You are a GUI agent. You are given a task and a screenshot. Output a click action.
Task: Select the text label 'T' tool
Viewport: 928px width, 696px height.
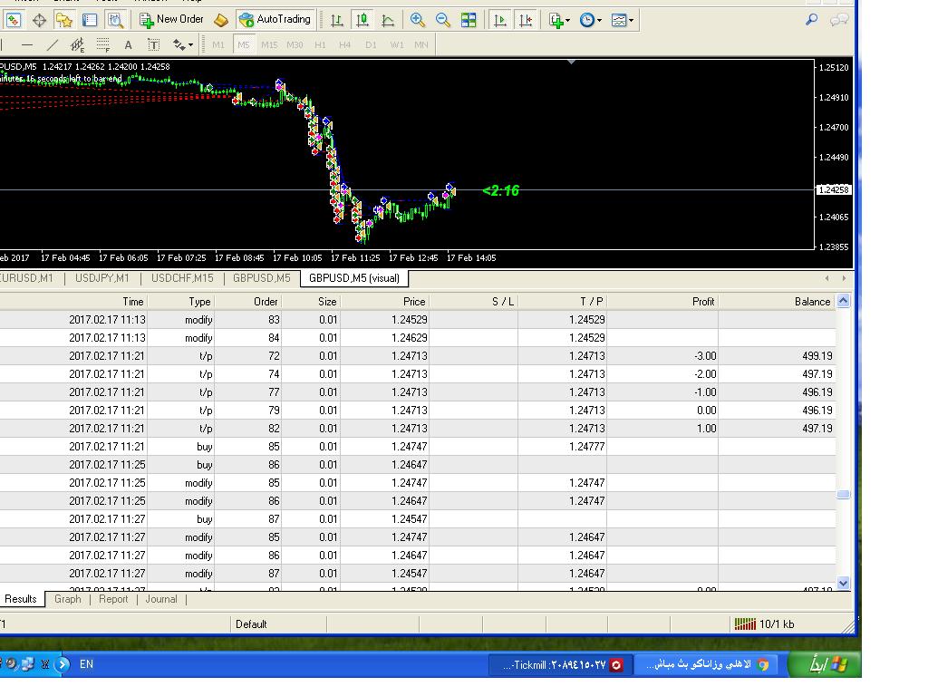(x=153, y=44)
